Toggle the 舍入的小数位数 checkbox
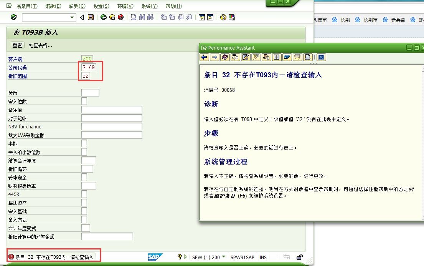 84,152
